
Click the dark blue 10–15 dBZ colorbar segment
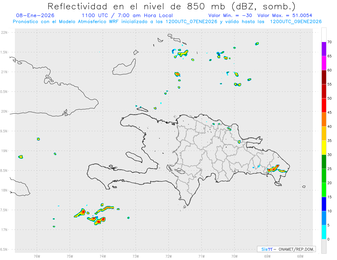(324, 204)
